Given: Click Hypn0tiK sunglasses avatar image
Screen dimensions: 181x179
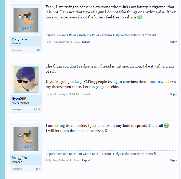Looking at the screenshot, I should coord(25,80).
